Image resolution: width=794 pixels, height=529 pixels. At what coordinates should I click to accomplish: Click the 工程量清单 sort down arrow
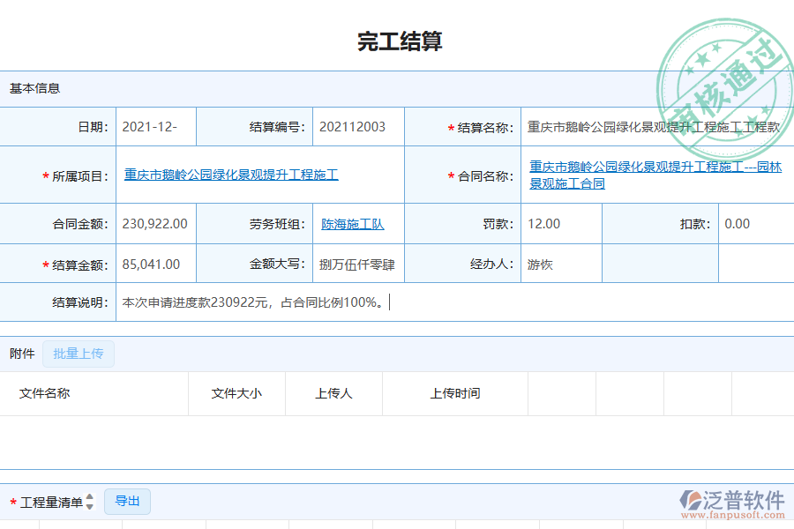click(x=88, y=504)
